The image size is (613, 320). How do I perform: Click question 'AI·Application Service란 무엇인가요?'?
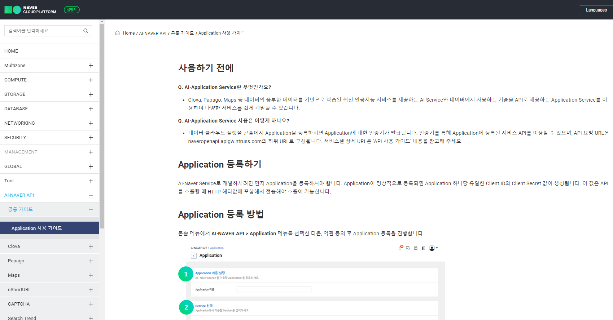point(224,87)
